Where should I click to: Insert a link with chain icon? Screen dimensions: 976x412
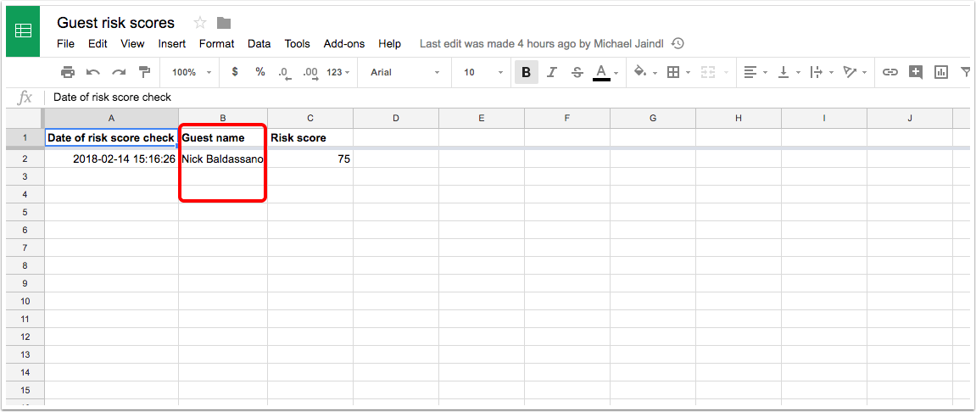[x=890, y=72]
